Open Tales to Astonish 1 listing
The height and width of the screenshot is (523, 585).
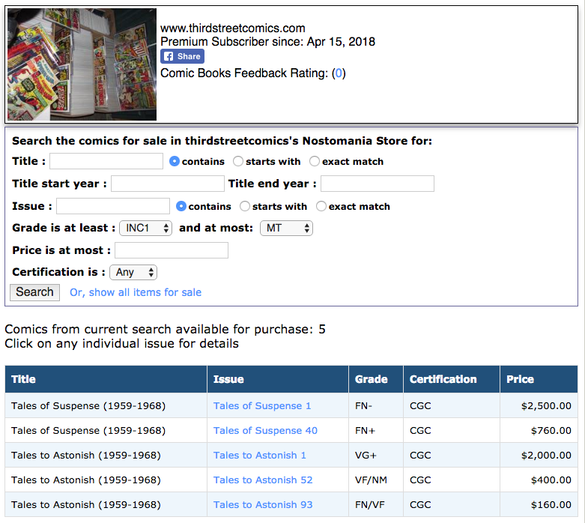(x=260, y=455)
